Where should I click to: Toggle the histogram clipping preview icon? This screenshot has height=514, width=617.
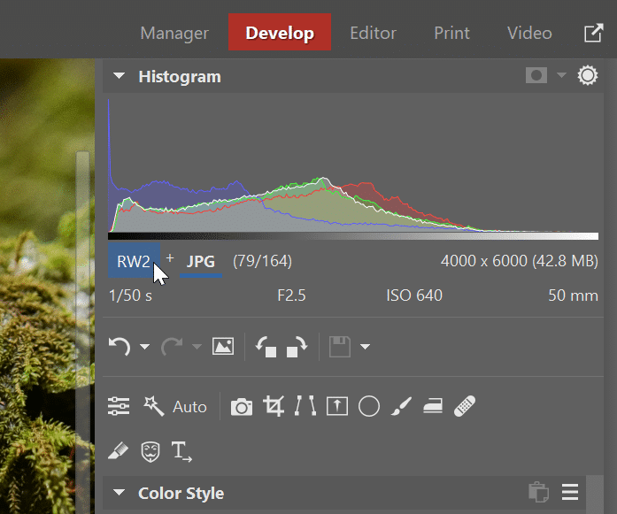click(536, 75)
